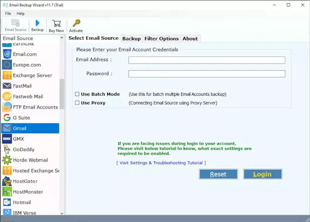Select the G Suite text label
310x222 pixels.
[x=21, y=118]
